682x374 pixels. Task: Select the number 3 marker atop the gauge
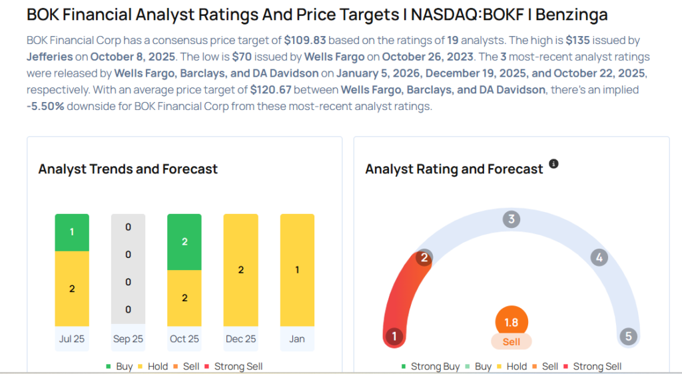coord(511,219)
